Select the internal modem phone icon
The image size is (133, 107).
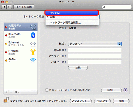pos(33,27)
